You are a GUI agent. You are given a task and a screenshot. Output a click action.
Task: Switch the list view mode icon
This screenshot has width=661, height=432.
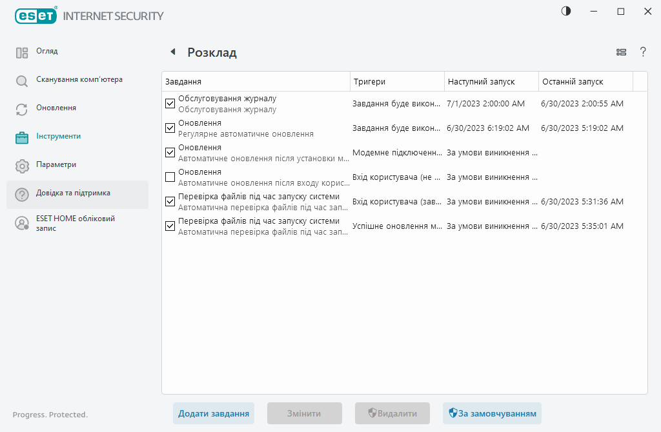tap(621, 52)
